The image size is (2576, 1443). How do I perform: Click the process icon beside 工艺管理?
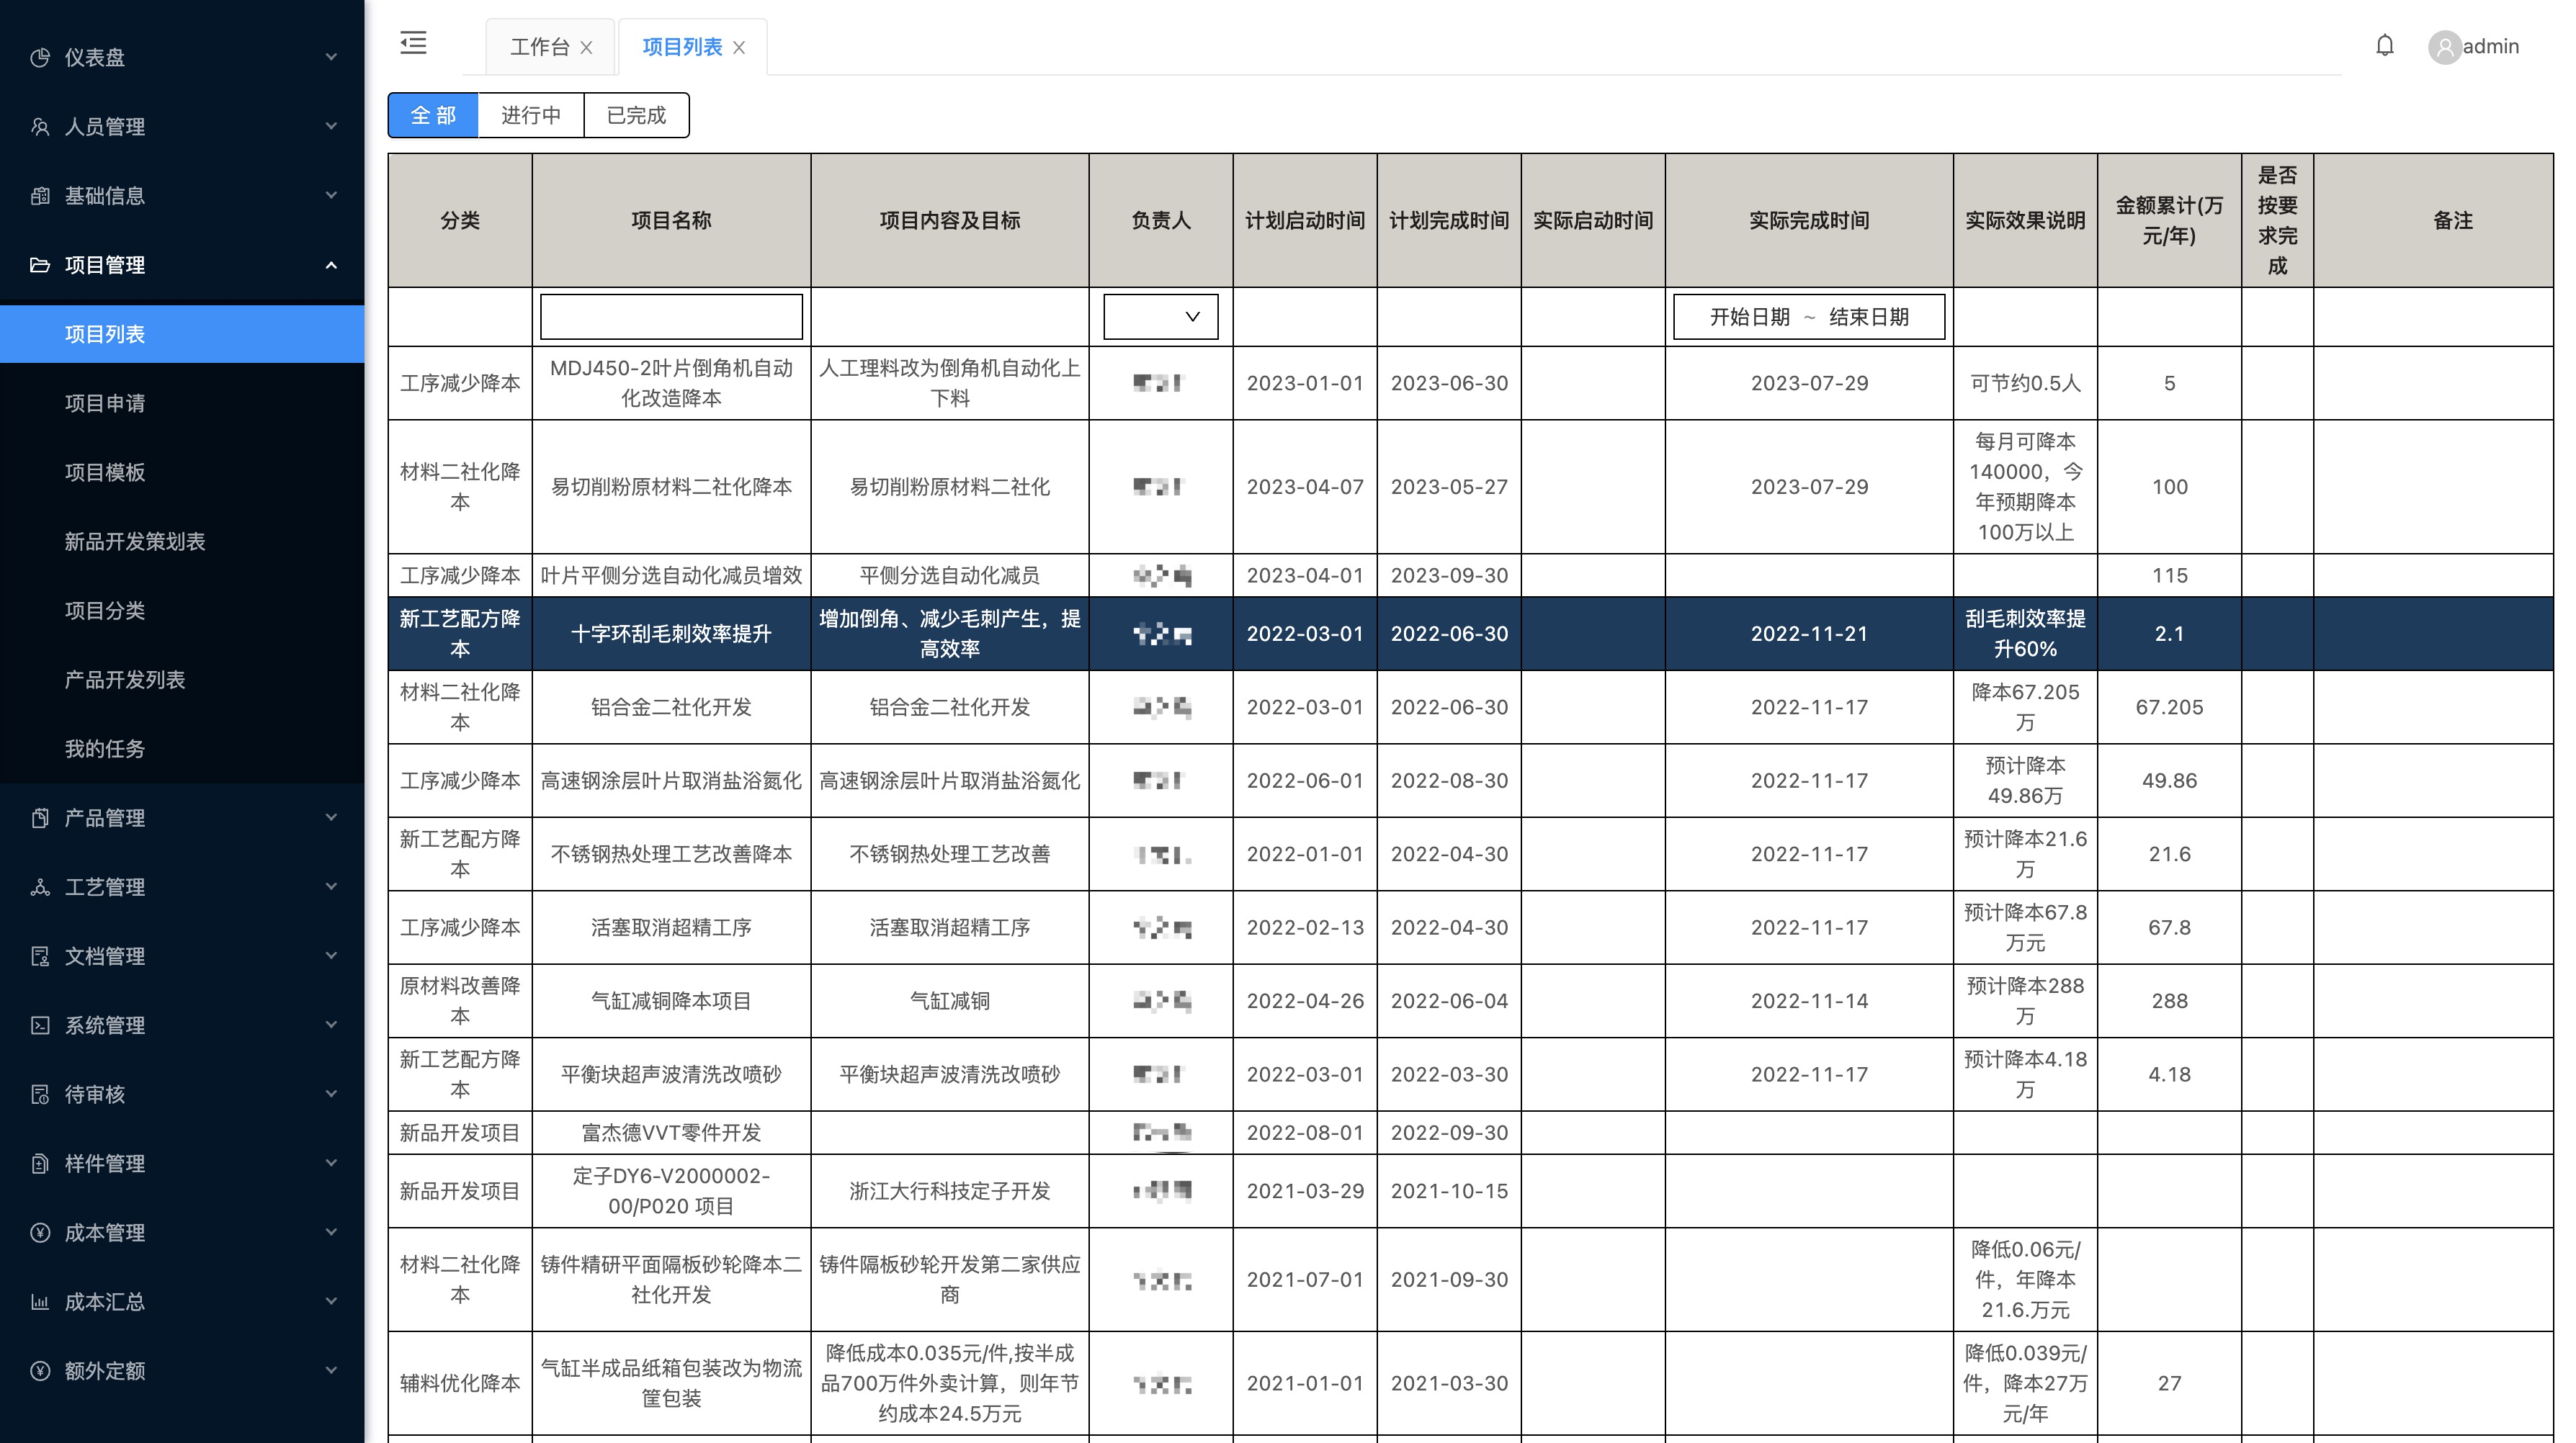[x=40, y=886]
